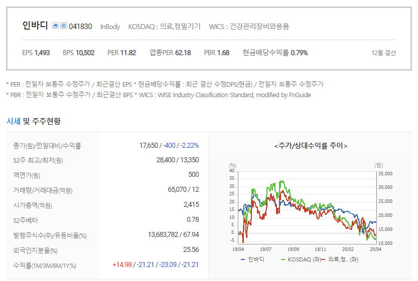The image size is (418, 281).
Task: Click KOSDAQ : 의료,정밀기기 classification text
Action: [164, 27]
